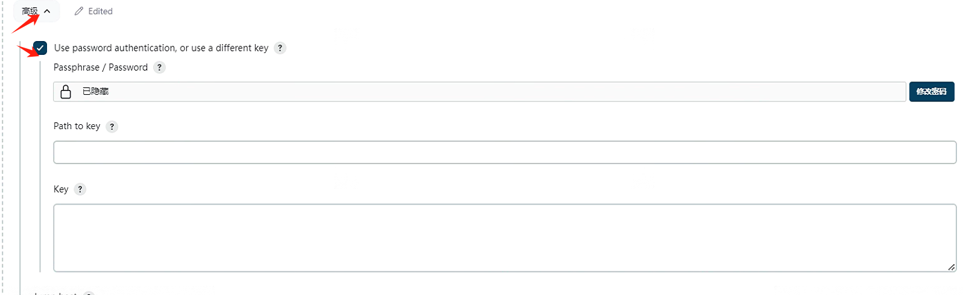Open help for Passphrase / Password

click(159, 68)
